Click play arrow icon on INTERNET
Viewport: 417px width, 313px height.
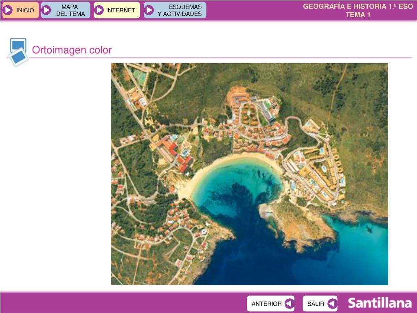tap(99, 10)
